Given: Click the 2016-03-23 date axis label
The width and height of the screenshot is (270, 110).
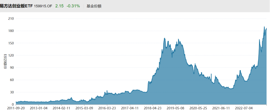Looking at the screenshot, I should coord(107,108).
